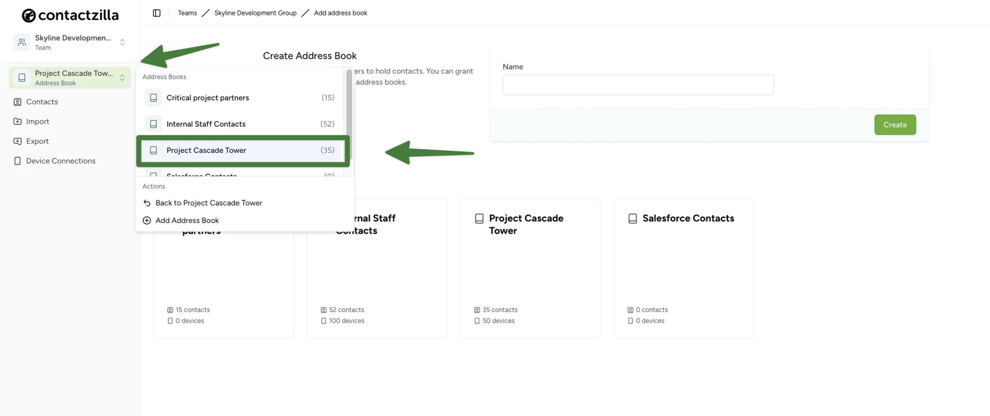
Task: Click the contactzilla logo
Action: tap(70, 15)
